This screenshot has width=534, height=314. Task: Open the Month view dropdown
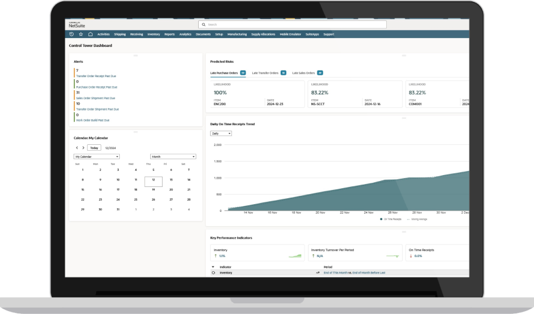(x=173, y=157)
